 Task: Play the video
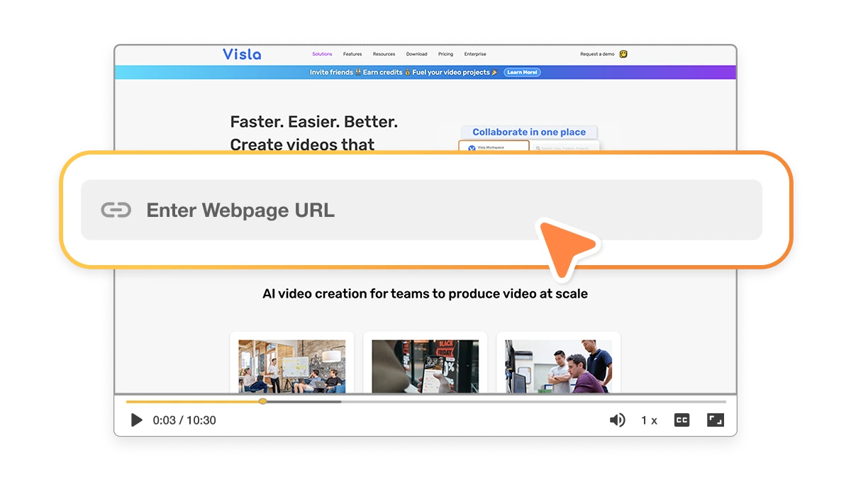click(x=137, y=420)
